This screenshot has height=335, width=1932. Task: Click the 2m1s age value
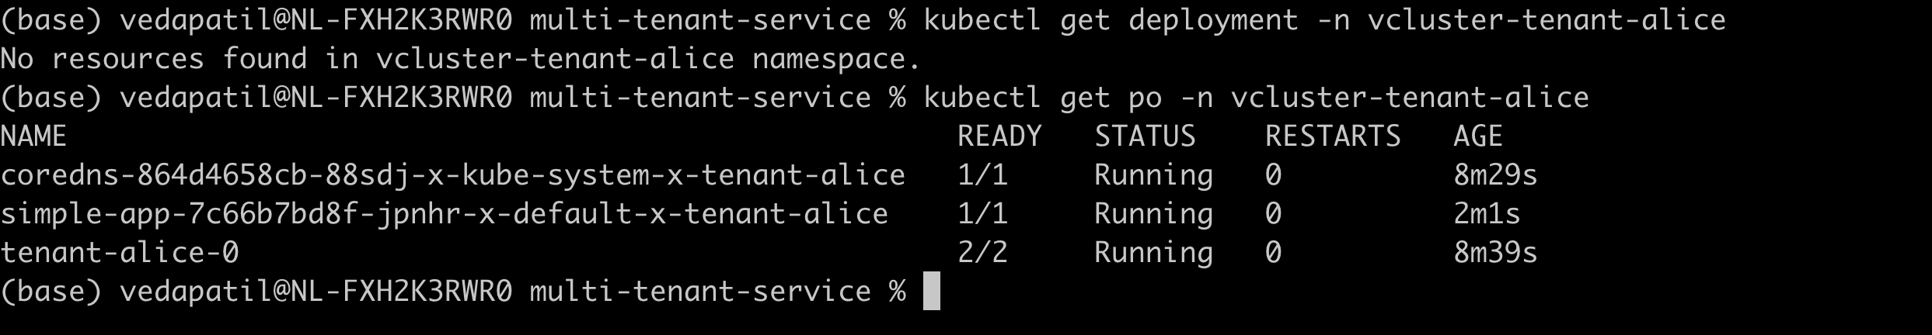click(1487, 214)
